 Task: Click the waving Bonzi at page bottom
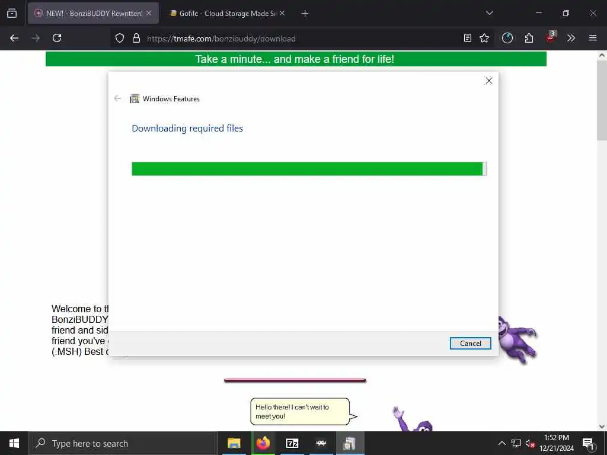click(413, 419)
